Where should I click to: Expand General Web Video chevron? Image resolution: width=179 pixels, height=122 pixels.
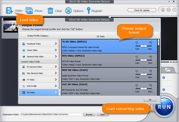tap(56, 57)
